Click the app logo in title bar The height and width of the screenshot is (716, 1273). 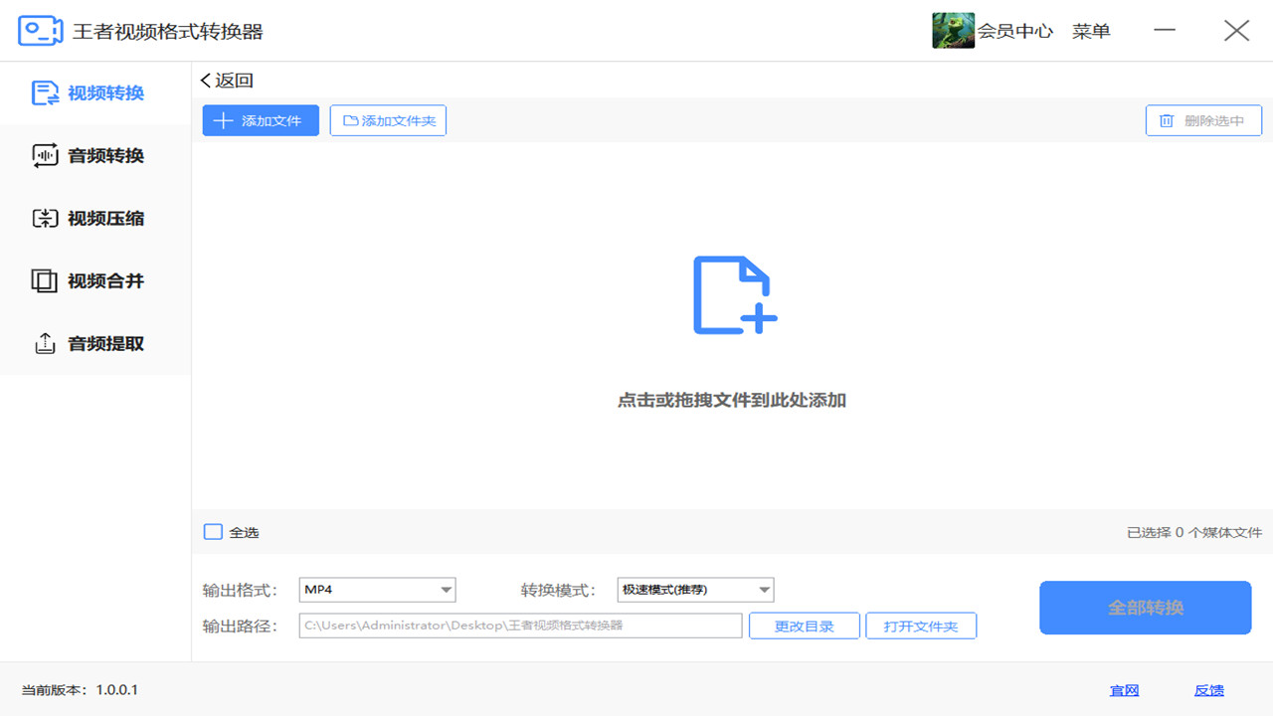pyautogui.click(x=39, y=29)
